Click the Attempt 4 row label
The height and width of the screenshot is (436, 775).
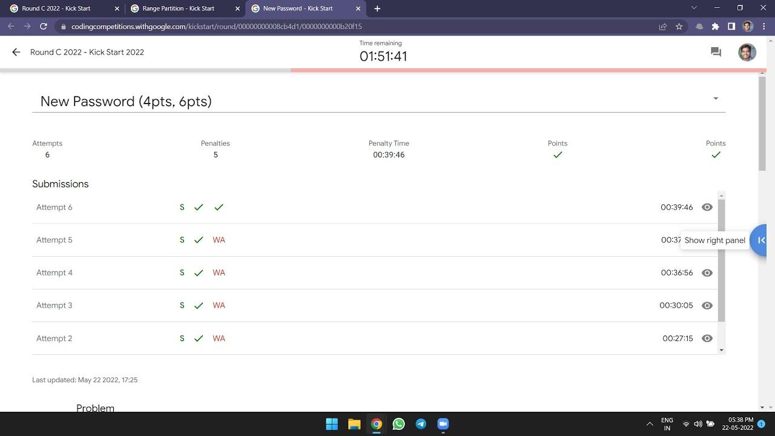[x=54, y=272]
